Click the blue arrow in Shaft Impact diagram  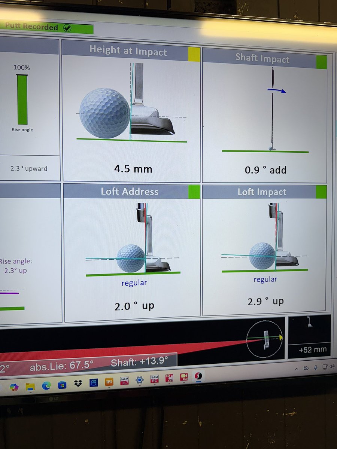click(x=277, y=90)
